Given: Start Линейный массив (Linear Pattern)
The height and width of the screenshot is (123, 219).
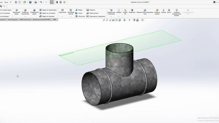Looking at the screenshot, I should [x=71, y=12].
